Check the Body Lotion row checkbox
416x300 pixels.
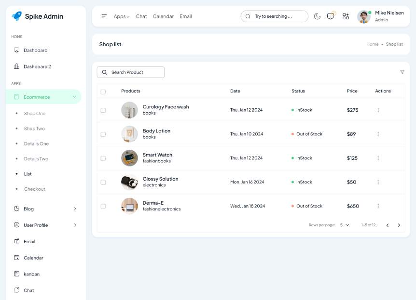(x=103, y=134)
